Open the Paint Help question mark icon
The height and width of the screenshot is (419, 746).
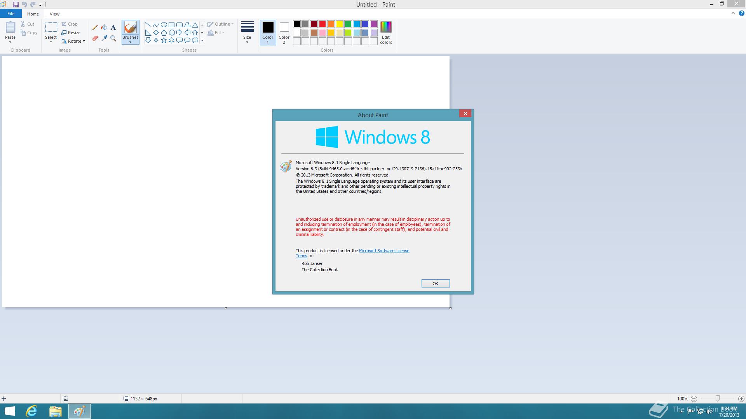(741, 13)
